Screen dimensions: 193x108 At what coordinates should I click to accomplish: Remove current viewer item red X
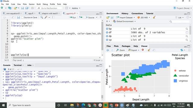143,50
